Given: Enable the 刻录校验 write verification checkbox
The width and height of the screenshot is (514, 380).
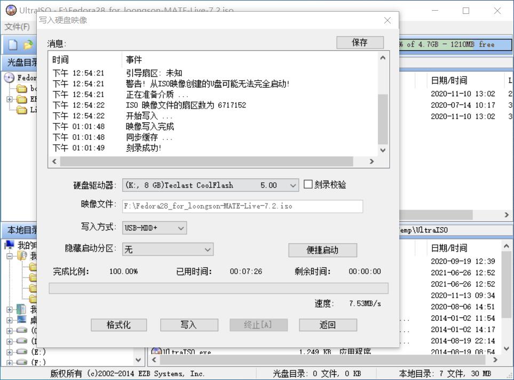Looking at the screenshot, I should (x=307, y=184).
